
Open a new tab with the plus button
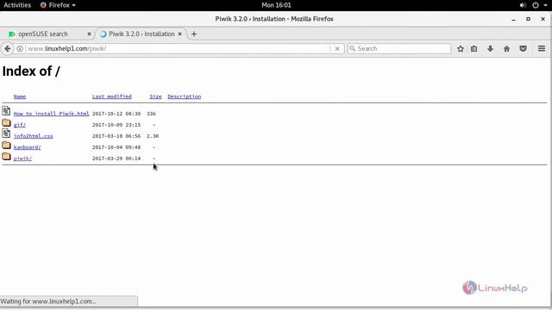193,34
